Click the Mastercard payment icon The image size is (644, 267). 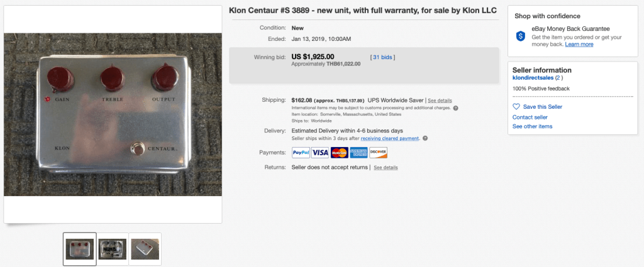(x=340, y=153)
